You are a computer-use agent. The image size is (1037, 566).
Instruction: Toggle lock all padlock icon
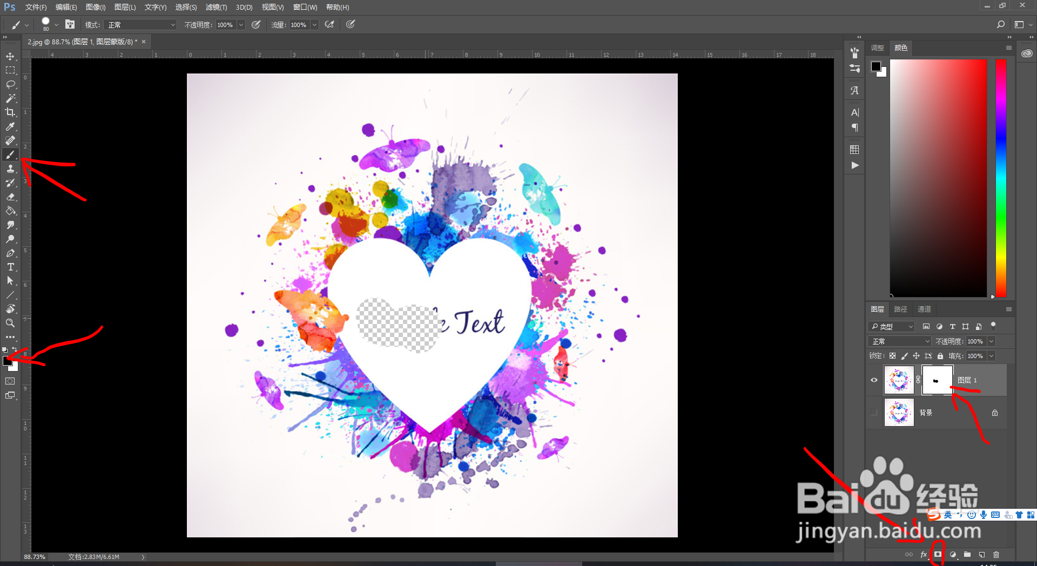[940, 356]
